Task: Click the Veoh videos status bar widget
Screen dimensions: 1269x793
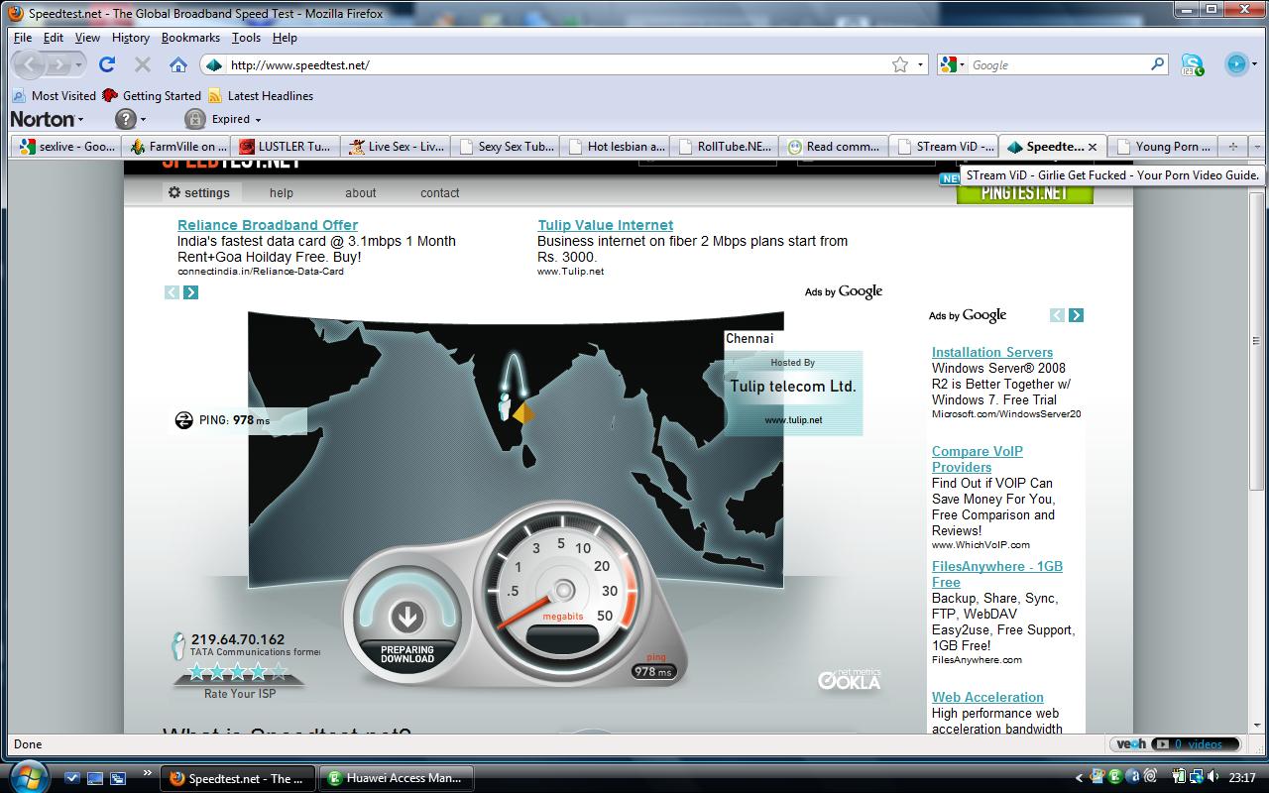Action: pyautogui.click(x=1177, y=743)
